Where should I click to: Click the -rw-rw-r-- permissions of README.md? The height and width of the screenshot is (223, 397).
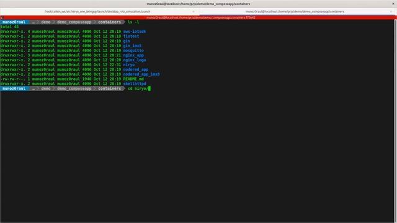coord(12,79)
